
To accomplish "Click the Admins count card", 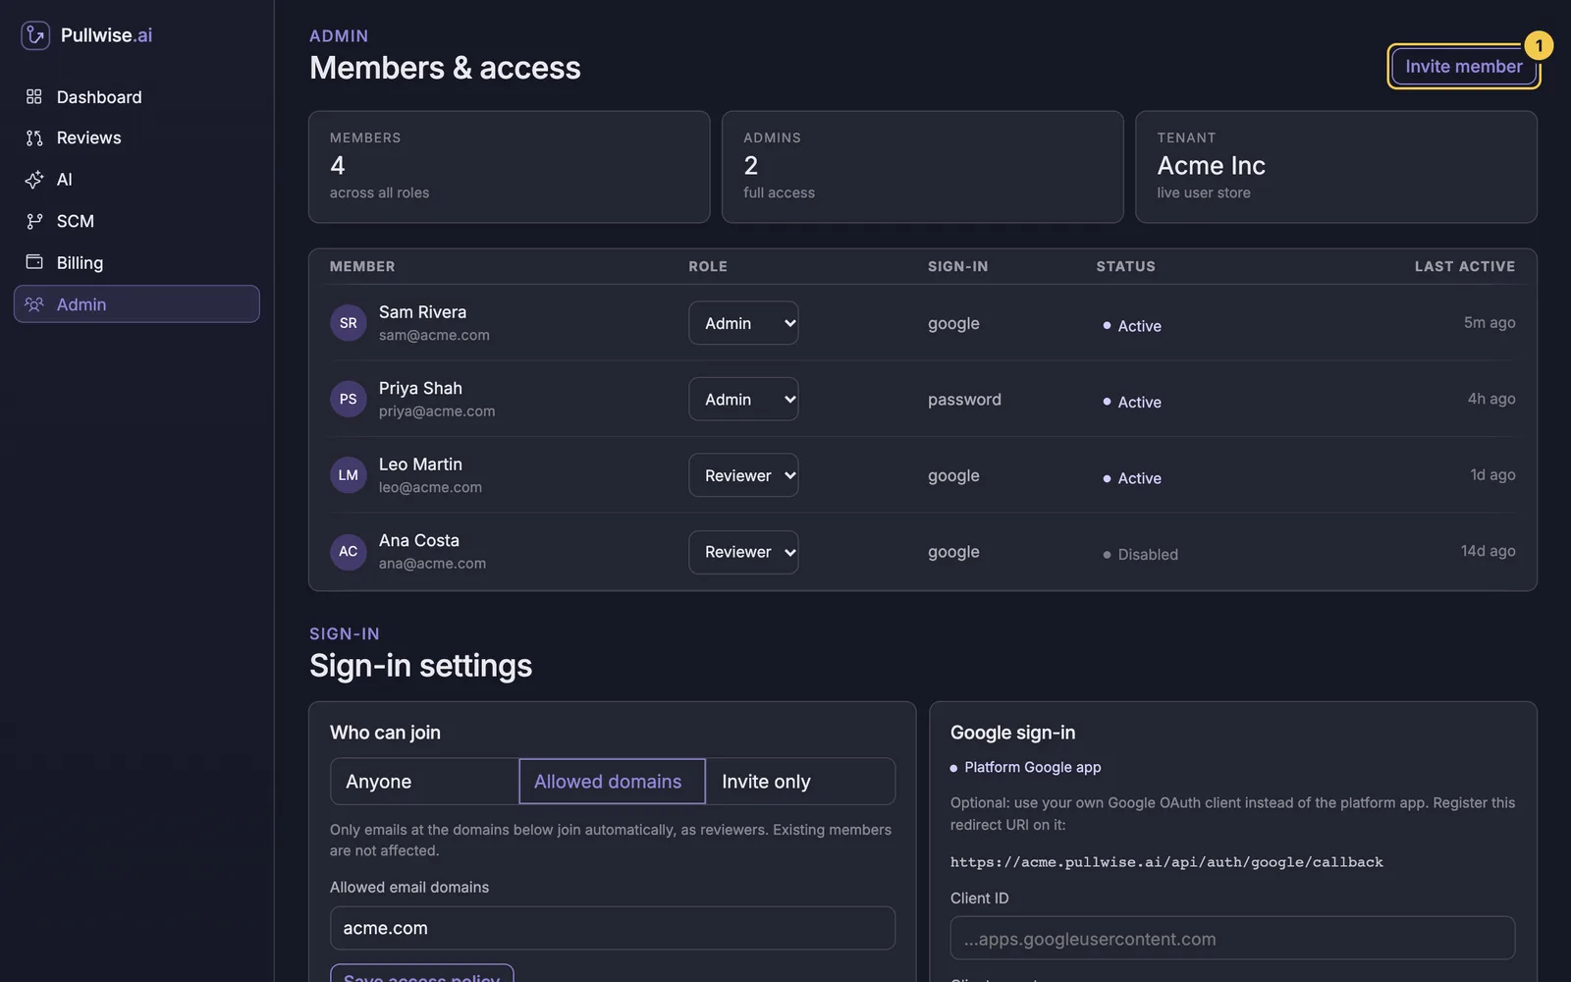I will [923, 167].
